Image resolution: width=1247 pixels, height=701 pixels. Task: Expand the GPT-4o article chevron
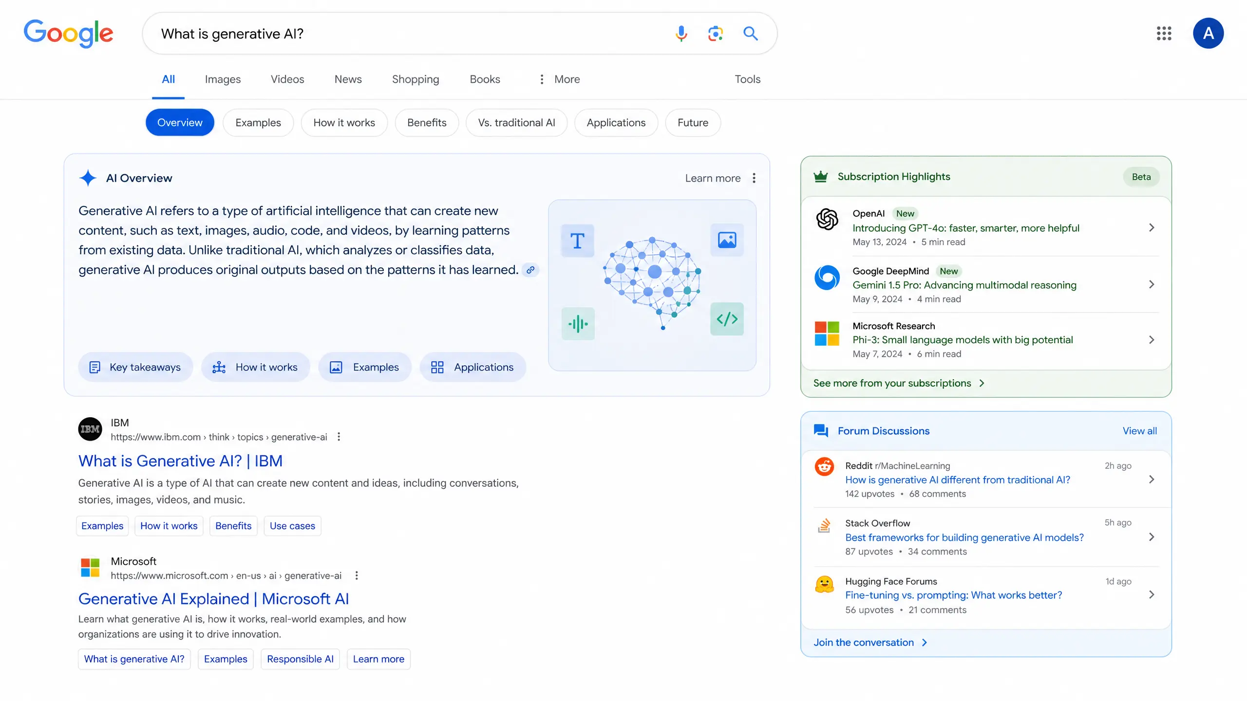(1152, 228)
